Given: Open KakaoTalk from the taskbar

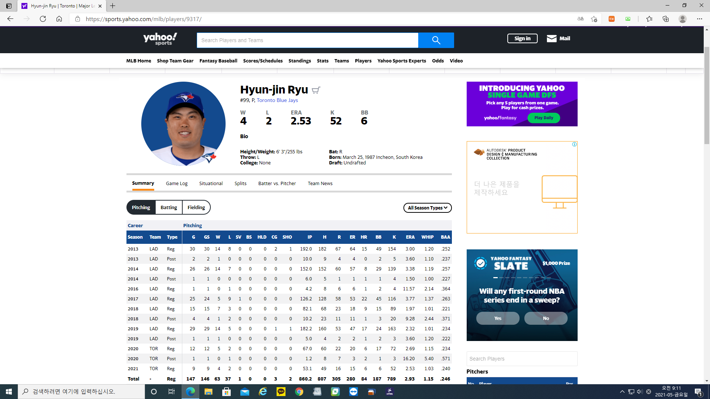Looking at the screenshot, I should click(x=281, y=392).
